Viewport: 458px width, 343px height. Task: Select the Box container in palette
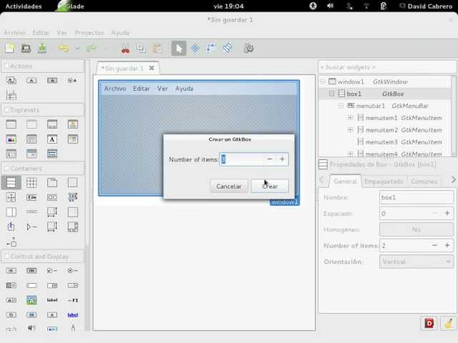[11, 183]
